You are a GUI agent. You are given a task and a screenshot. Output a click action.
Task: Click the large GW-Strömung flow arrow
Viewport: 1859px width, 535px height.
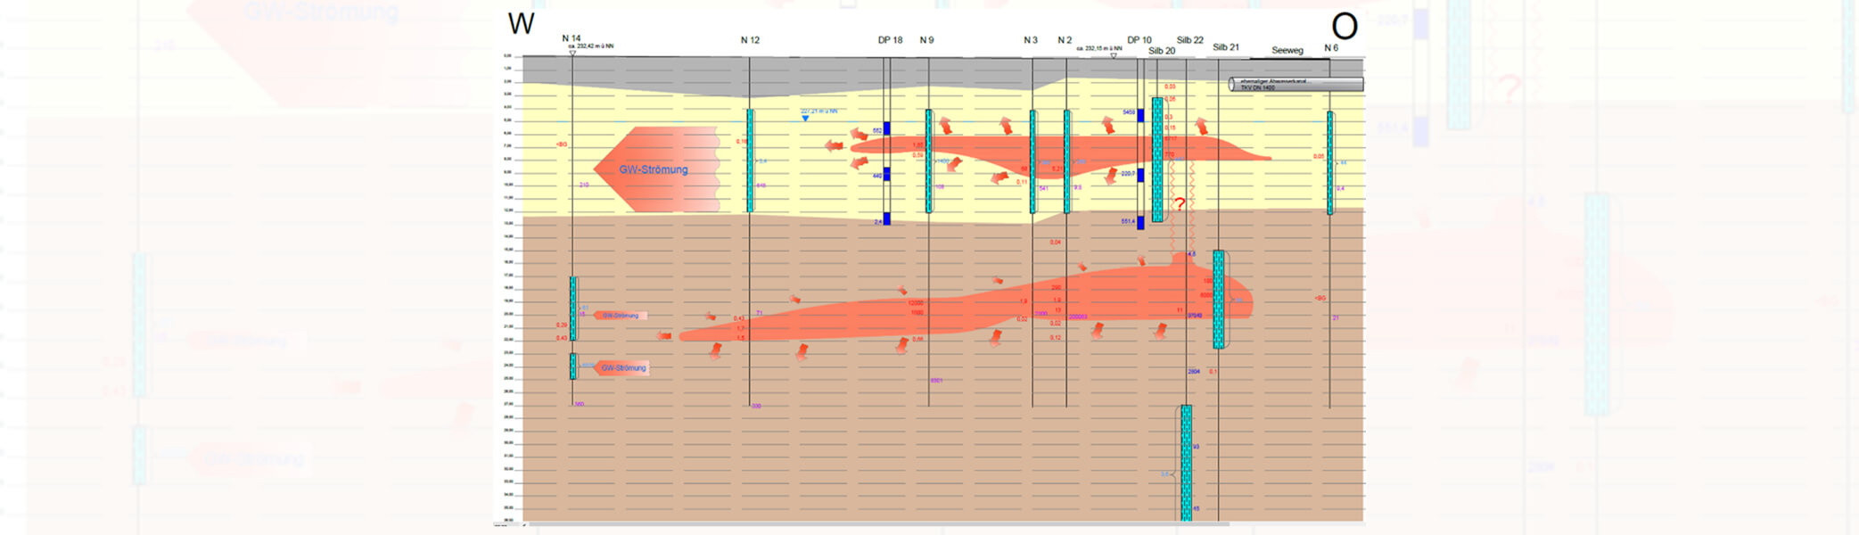click(657, 169)
